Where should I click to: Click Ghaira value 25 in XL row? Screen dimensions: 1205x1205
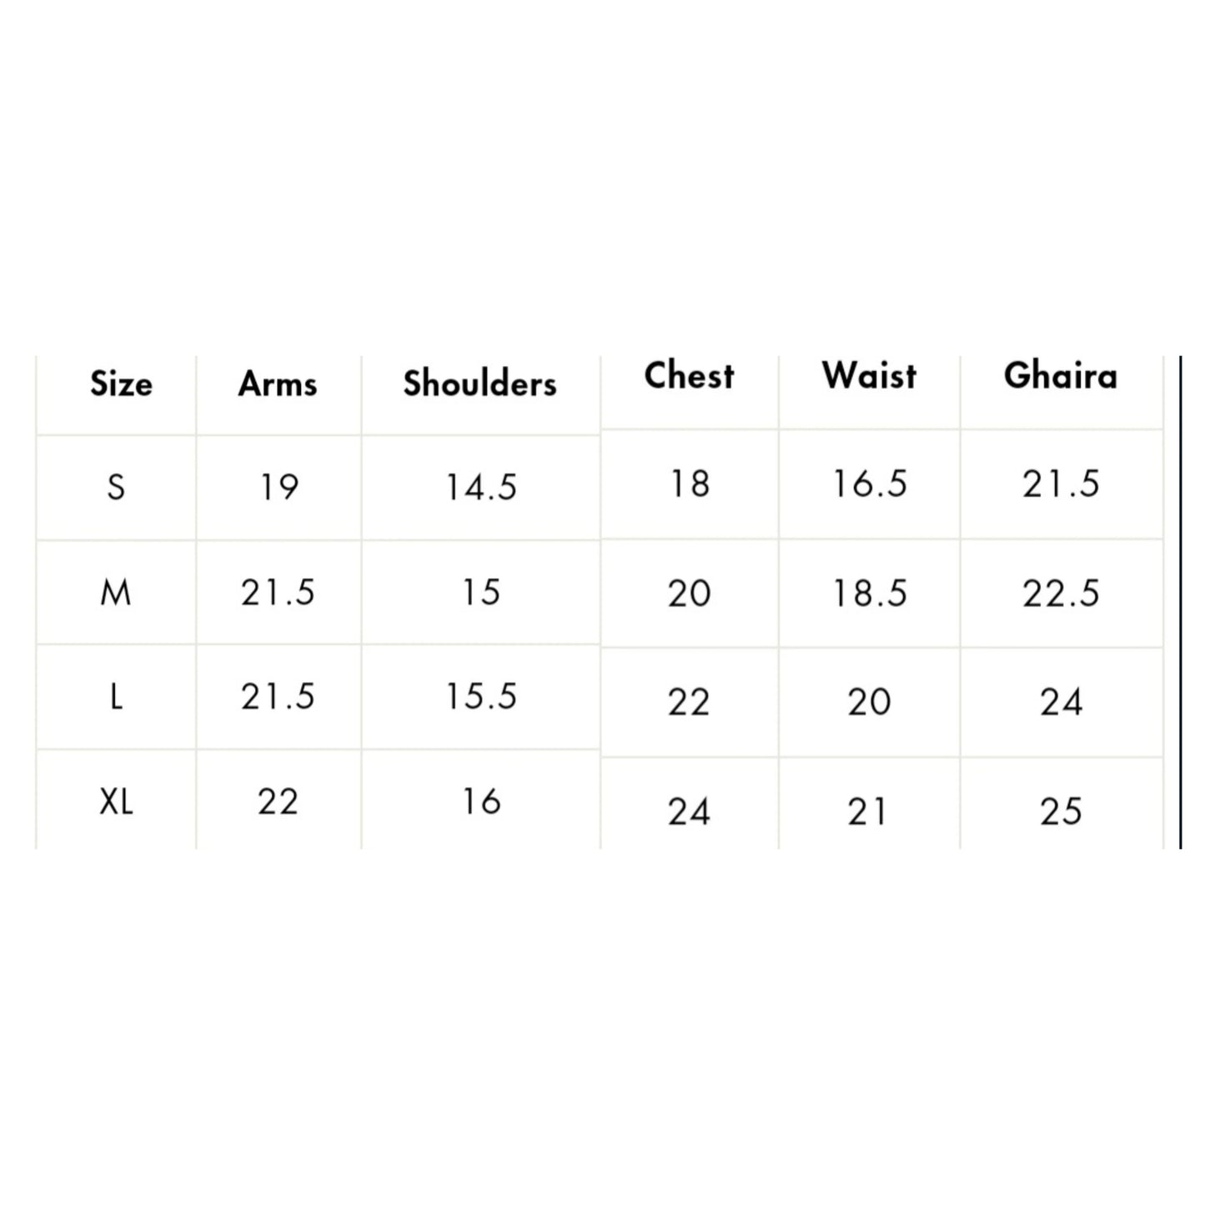coord(1061,811)
